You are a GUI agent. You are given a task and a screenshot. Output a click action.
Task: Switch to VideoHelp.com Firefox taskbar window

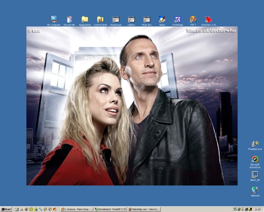pyautogui.click(x=144, y=209)
